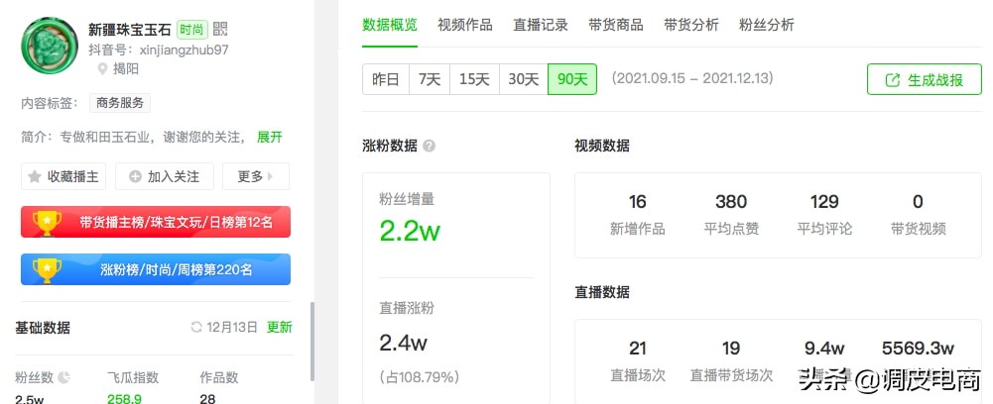Click the 带货视频 value 0
This screenshot has width=993, height=404.
(x=918, y=202)
